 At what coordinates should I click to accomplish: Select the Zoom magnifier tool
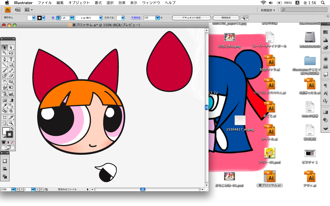[x=11, y=123]
